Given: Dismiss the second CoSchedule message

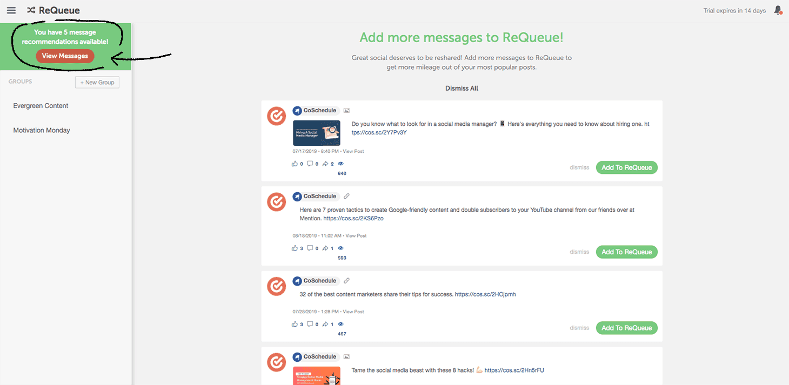Looking at the screenshot, I should 579,252.
